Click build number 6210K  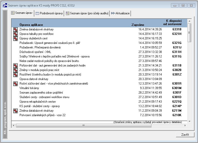tap(177, 115)
